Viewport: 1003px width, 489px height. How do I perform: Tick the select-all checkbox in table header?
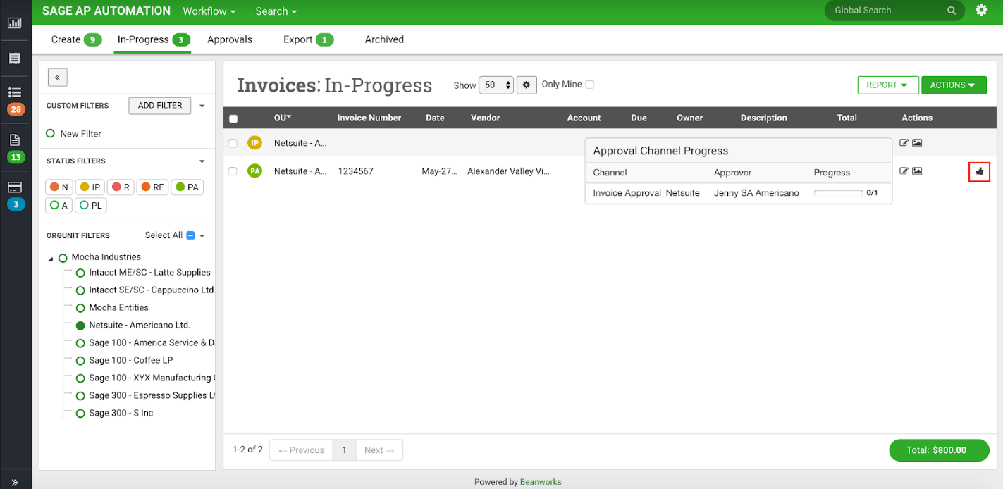tap(233, 118)
